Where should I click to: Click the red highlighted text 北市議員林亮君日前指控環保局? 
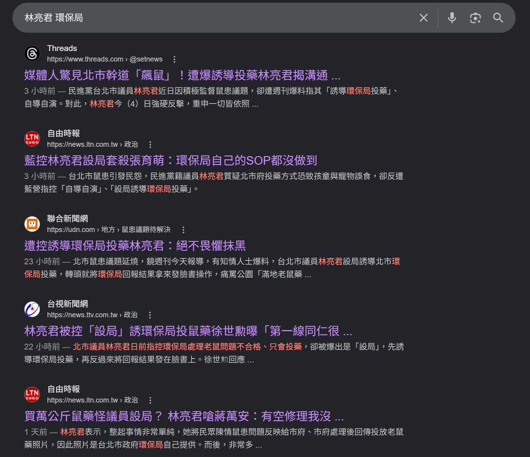(x=187, y=347)
